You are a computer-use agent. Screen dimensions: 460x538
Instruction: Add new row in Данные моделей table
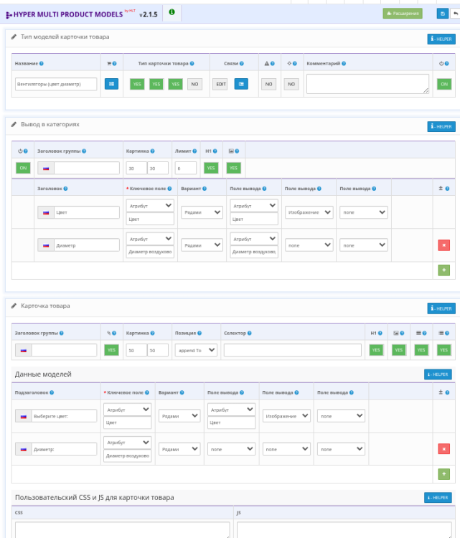(443, 474)
